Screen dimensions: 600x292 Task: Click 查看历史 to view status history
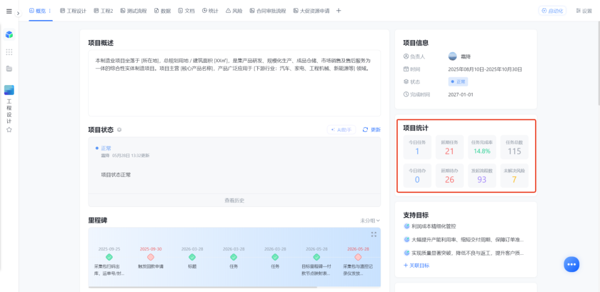click(x=234, y=200)
